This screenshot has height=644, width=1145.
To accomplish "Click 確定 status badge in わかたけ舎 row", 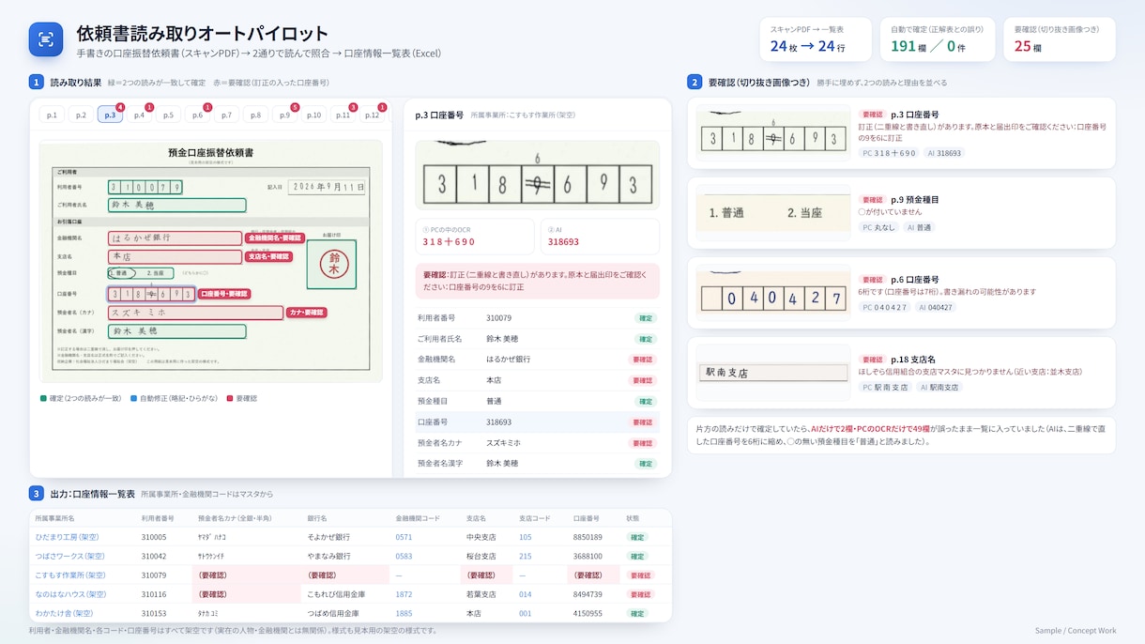I will [637, 613].
